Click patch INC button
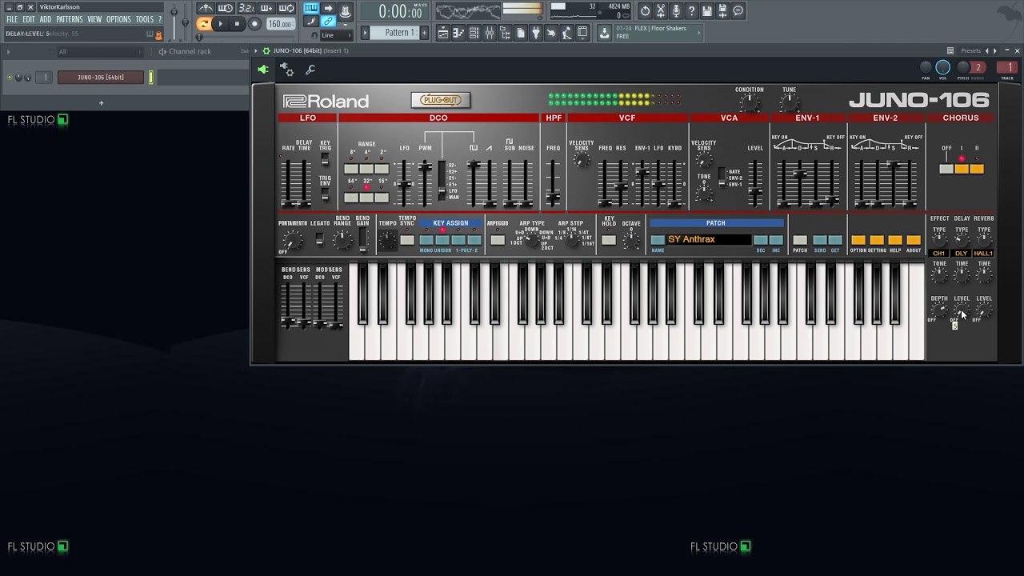The width and height of the screenshot is (1024, 576). [x=776, y=240]
